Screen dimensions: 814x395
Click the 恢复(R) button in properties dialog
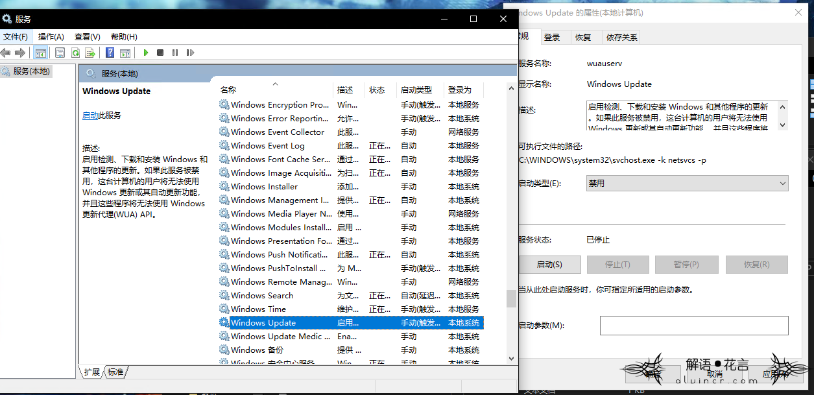(756, 265)
